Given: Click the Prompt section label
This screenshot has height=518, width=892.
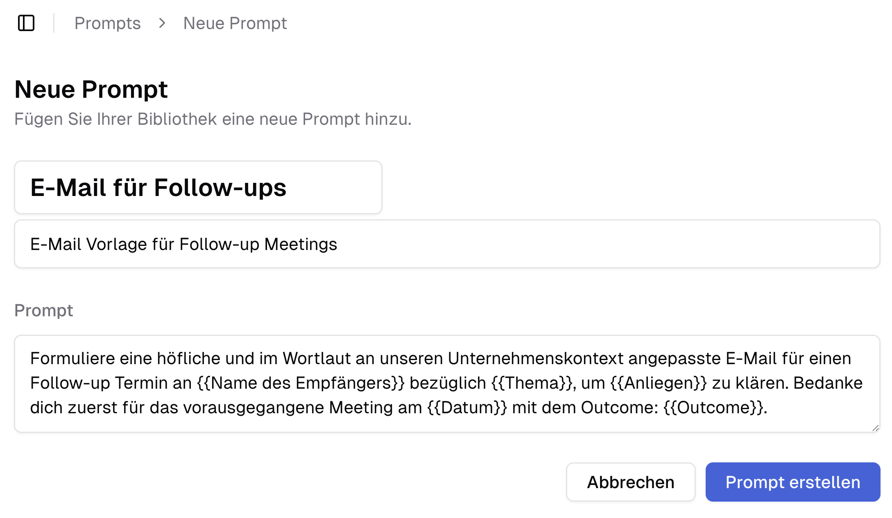Looking at the screenshot, I should click(44, 311).
